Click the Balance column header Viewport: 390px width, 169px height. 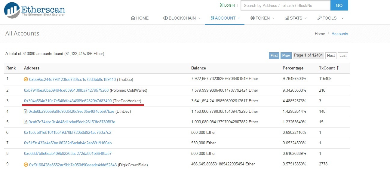click(x=198, y=68)
